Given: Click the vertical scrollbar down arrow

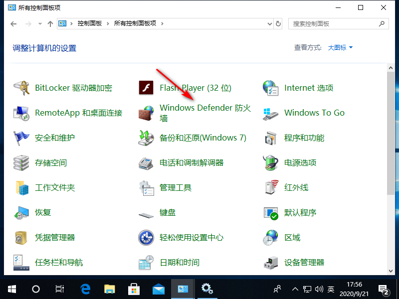Looking at the screenshot, I should pyautogui.click(x=391, y=271).
